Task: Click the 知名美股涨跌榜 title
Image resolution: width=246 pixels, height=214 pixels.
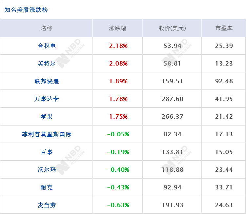Action: click(x=26, y=10)
